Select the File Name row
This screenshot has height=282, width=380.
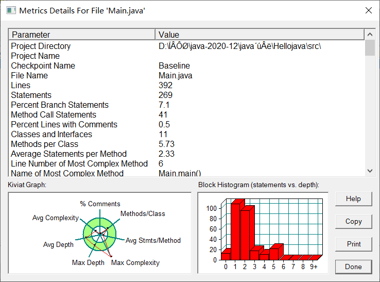(x=186, y=75)
